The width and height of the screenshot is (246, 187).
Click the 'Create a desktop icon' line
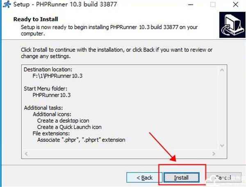[x=63, y=121]
